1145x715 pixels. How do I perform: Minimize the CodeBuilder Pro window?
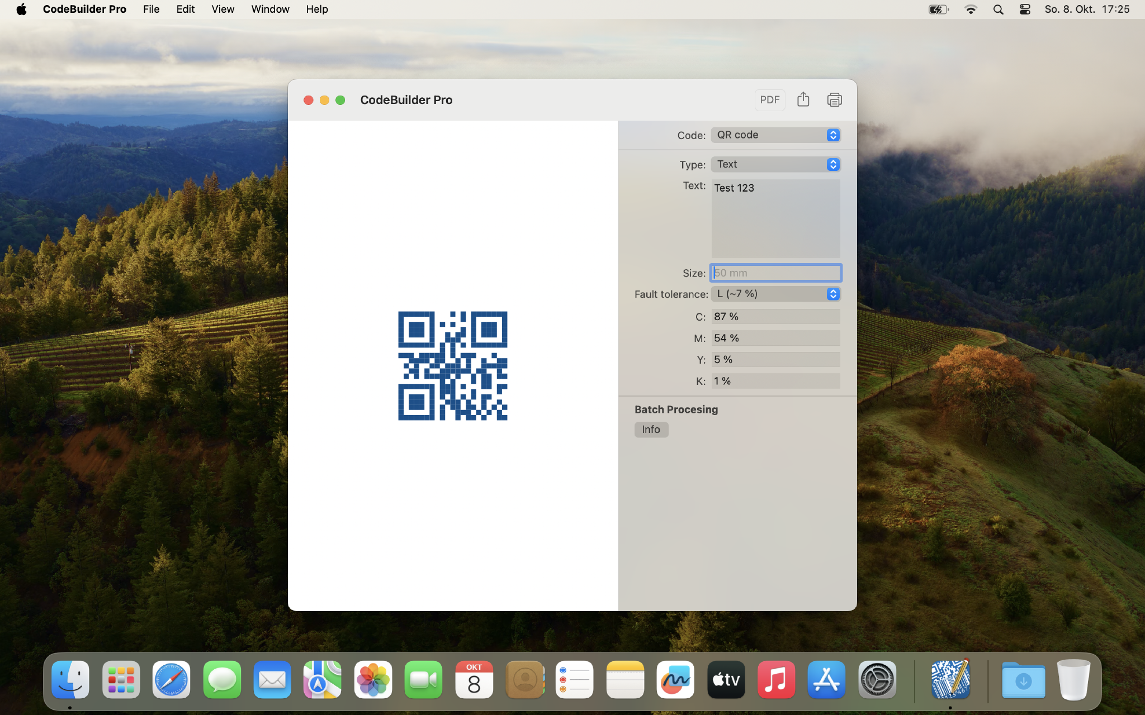coord(324,100)
